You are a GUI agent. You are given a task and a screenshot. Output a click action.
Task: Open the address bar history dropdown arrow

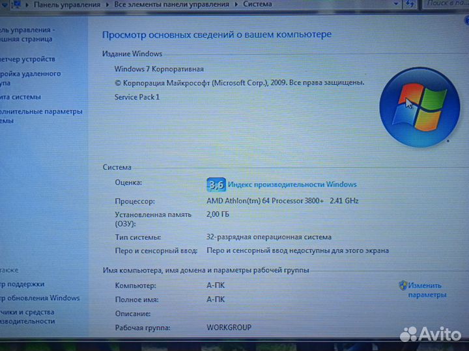[396, 4]
